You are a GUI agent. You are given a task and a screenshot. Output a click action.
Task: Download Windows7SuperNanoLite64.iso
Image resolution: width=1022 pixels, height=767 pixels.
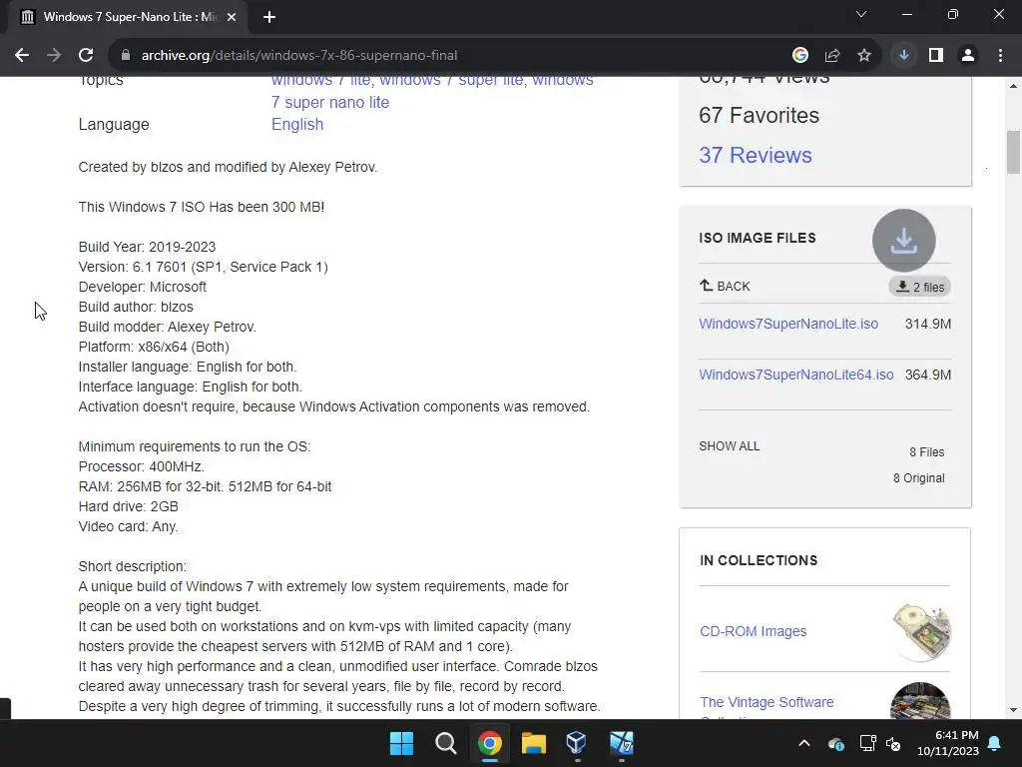click(795, 375)
